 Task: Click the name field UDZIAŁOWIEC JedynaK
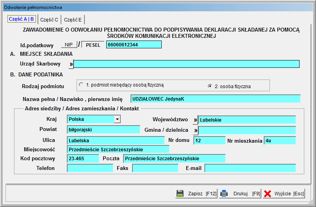click(x=216, y=99)
